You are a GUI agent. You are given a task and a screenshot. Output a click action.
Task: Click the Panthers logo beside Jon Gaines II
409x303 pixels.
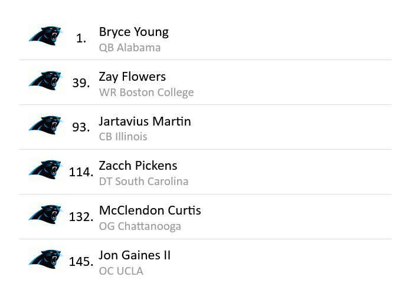(45, 259)
